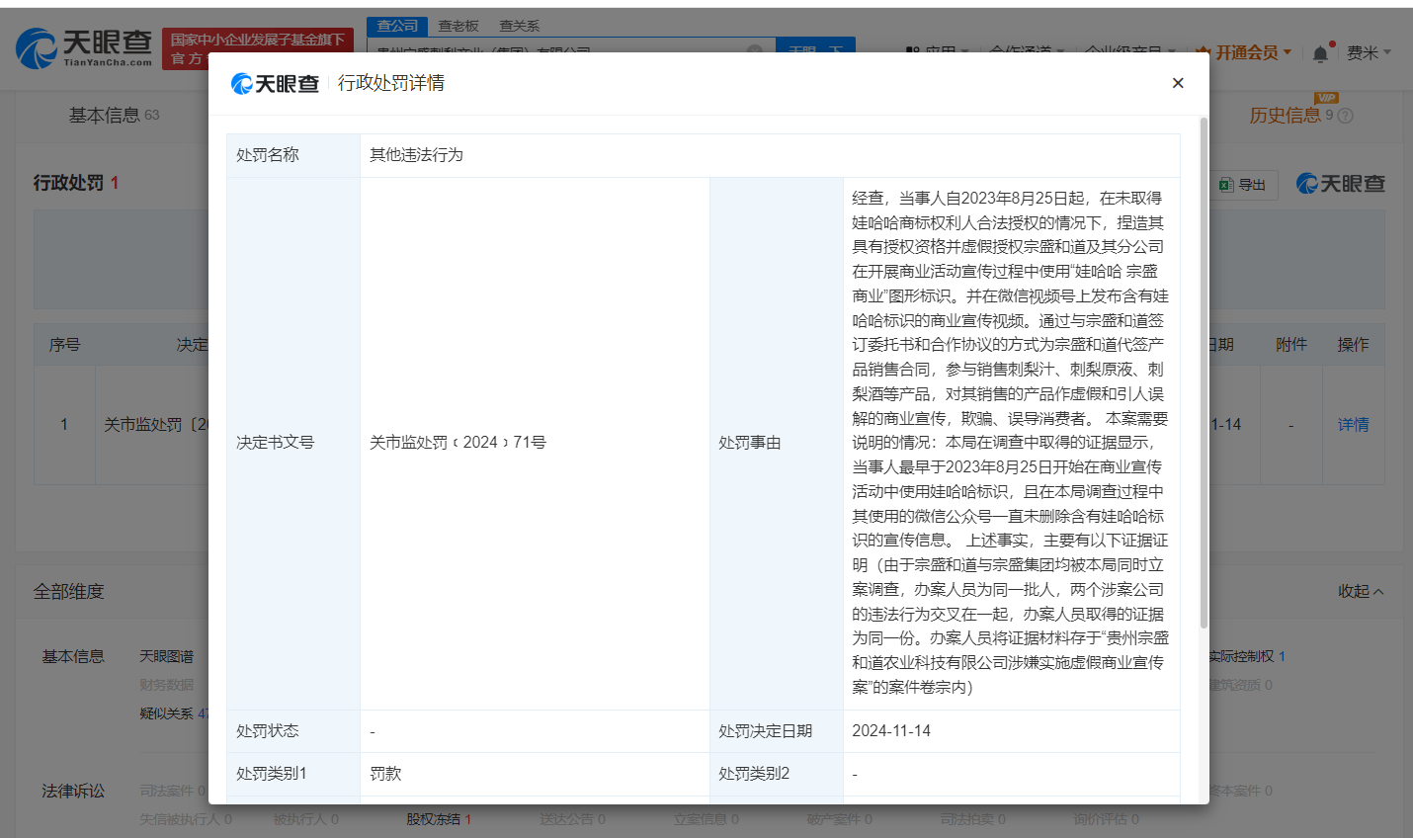The image size is (1413, 838).
Task: Click the 天眼查 logo in dialog header
Action: [275, 84]
